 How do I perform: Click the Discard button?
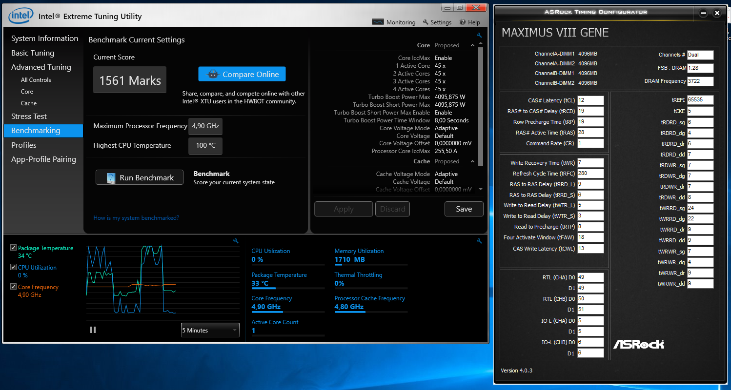[393, 209]
